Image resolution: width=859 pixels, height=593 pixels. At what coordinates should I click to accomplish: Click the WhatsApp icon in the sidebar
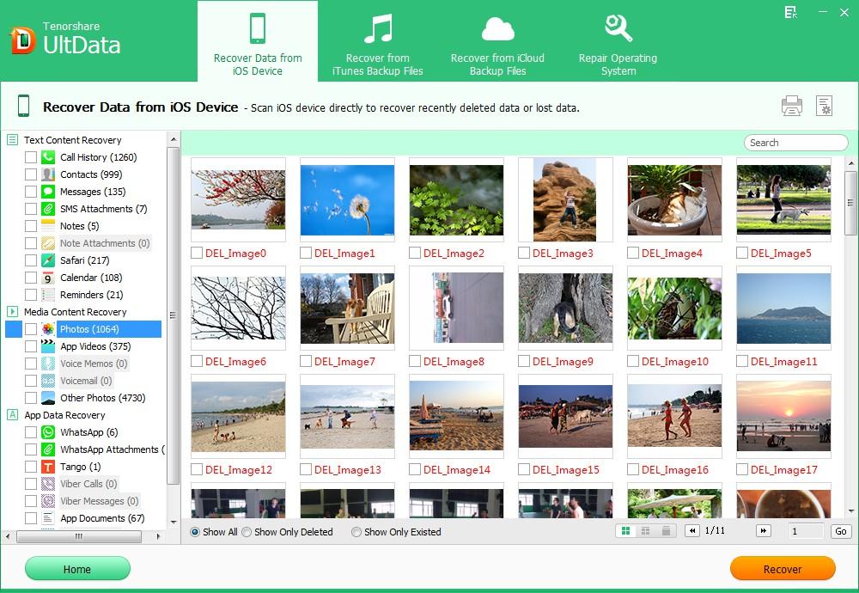click(48, 432)
